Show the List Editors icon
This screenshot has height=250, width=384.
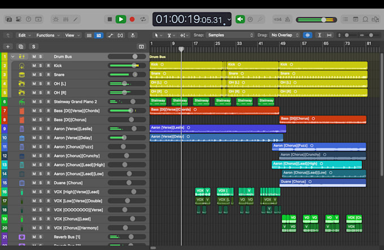345,19
